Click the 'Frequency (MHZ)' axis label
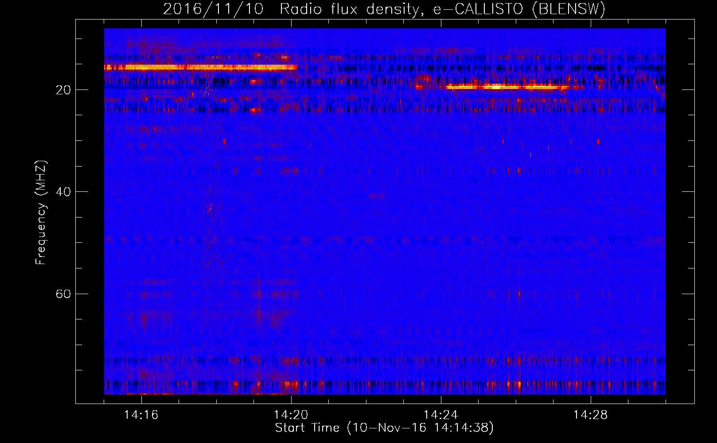 40,213
